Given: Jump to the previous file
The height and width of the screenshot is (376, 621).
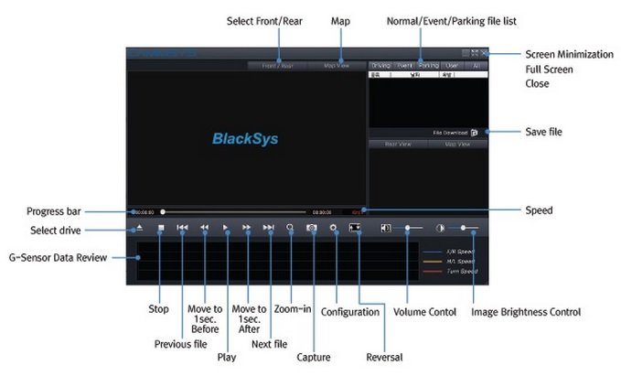Looking at the screenshot, I should (182, 228).
